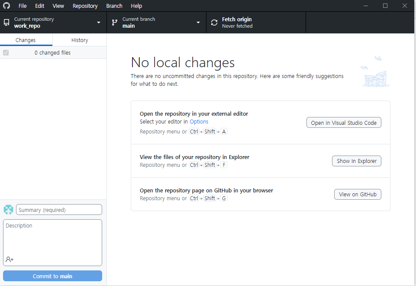Click the git branch icon beside main
This screenshot has width=416, height=286.
pos(115,23)
